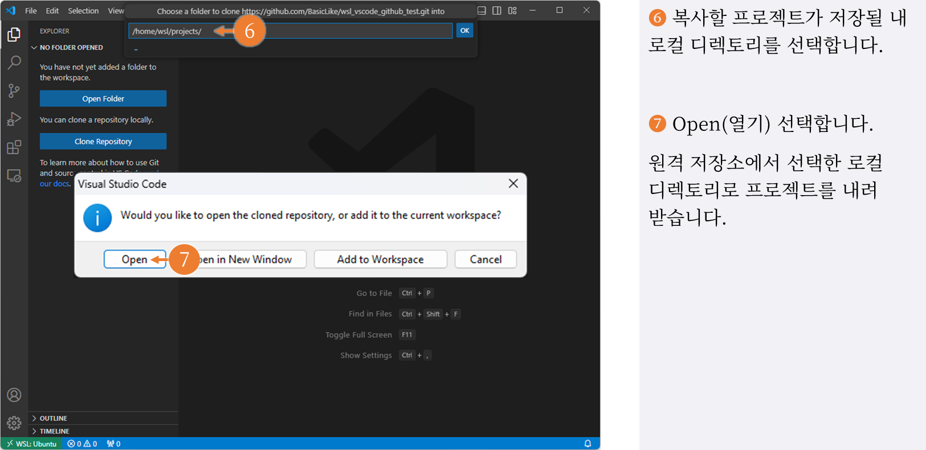This screenshot has width=926, height=450.
Task: Click the WSL: Ubuntu remote indicator
Action: pyautogui.click(x=32, y=444)
